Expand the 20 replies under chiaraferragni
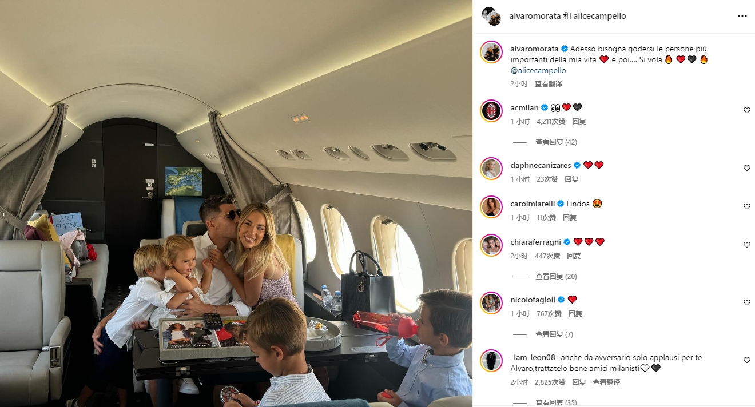 (556, 277)
